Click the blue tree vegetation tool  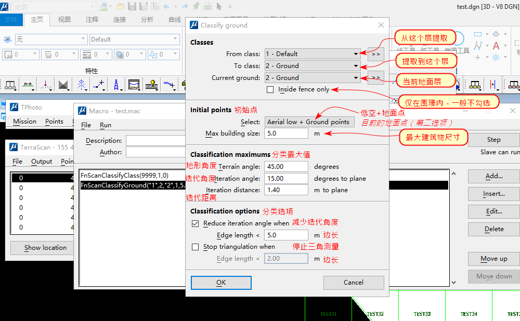[81, 85]
